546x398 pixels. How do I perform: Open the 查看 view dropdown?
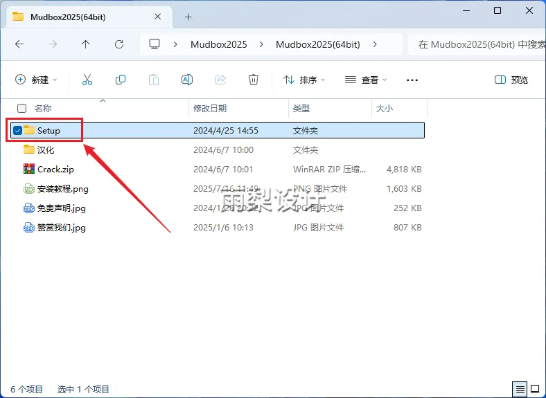(366, 80)
